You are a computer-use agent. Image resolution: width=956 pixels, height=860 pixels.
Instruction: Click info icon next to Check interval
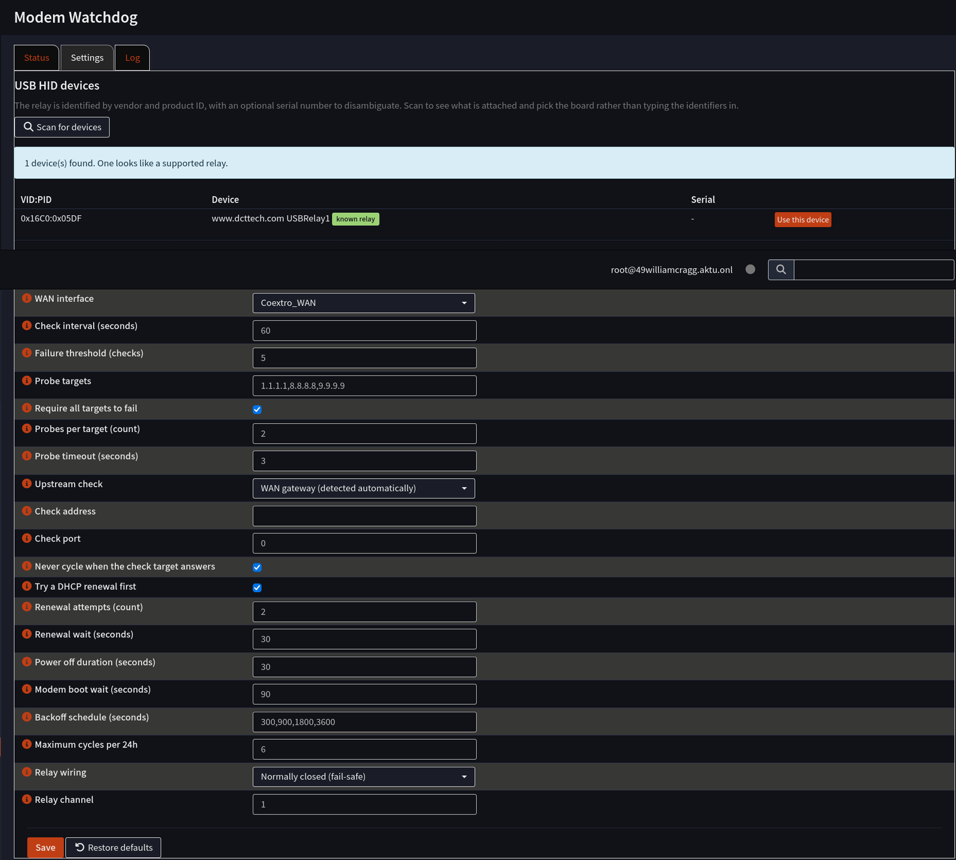(27, 325)
